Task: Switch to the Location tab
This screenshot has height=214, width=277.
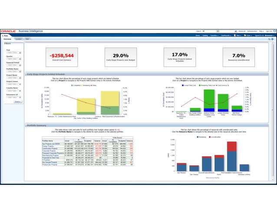Action: [x=18, y=39]
